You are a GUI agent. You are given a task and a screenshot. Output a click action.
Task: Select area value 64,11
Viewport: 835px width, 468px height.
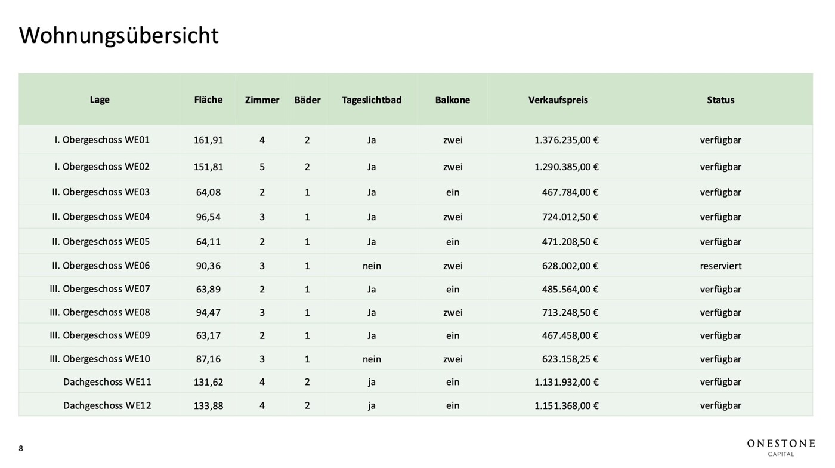(208, 242)
